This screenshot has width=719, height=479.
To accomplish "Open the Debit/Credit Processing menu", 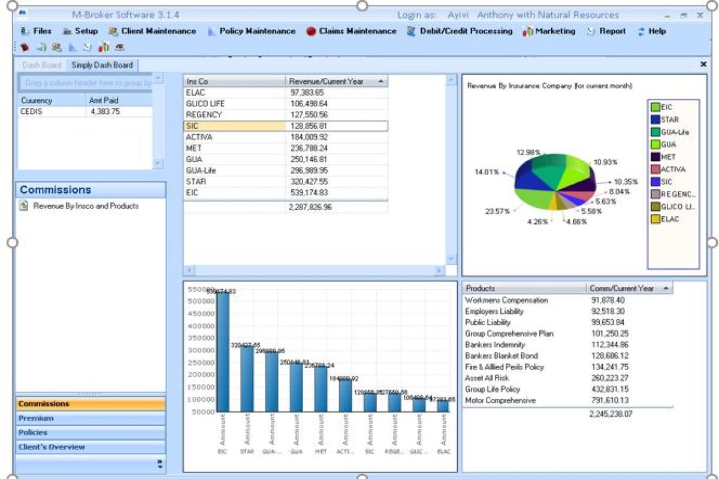I will [460, 31].
